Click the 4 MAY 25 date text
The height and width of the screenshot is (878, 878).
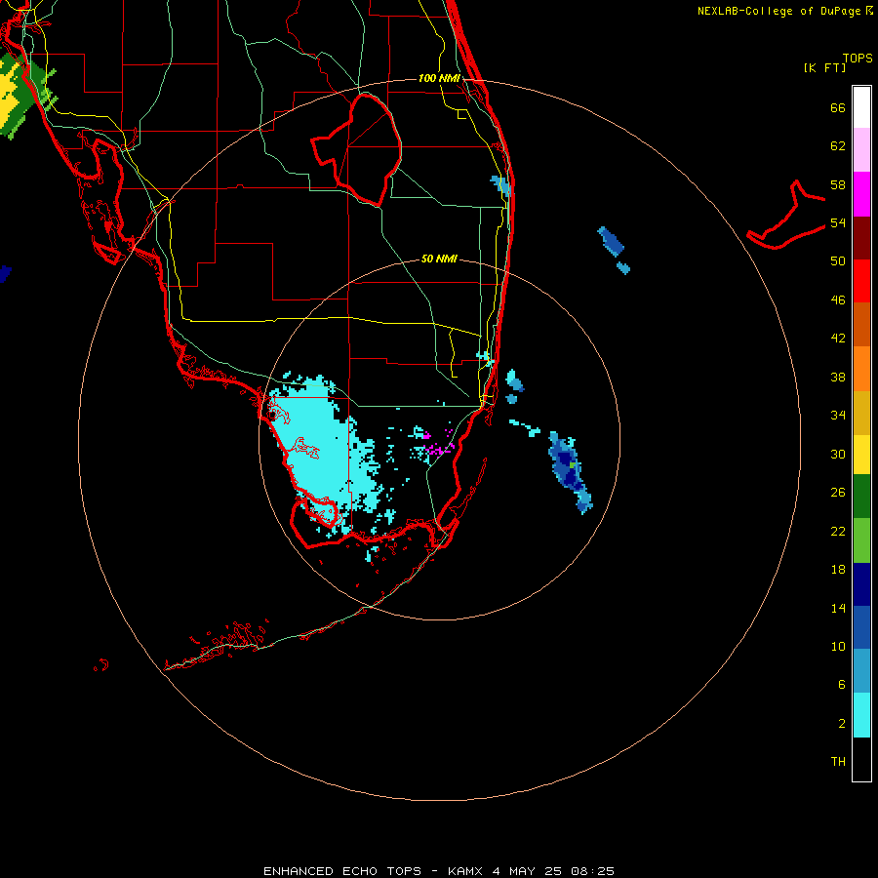[x=528, y=871]
